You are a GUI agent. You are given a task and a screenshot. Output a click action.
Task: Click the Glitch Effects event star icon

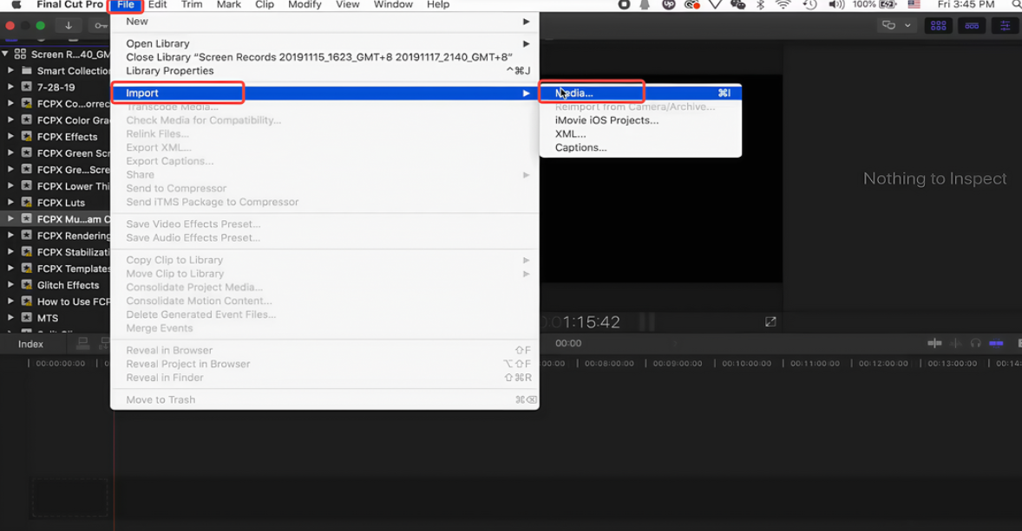click(x=27, y=284)
